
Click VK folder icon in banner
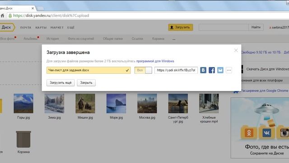coord(267,133)
